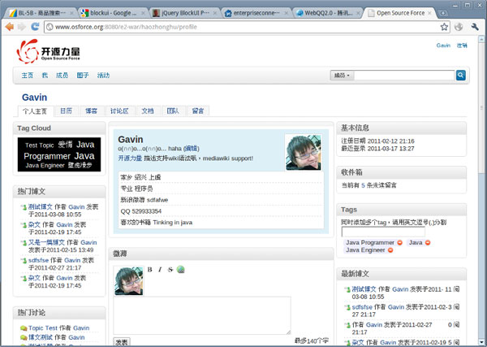487x347 pixels.
Task: Switch to enterpriseconne browser tab
Action: click(x=256, y=13)
